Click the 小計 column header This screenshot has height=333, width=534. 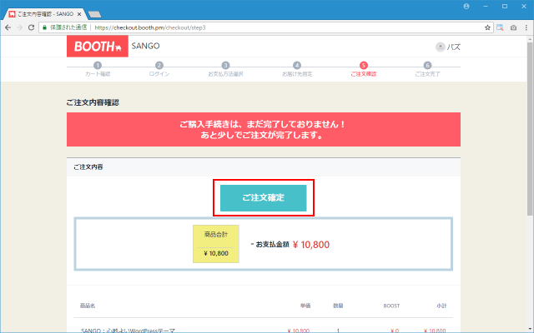point(441,306)
